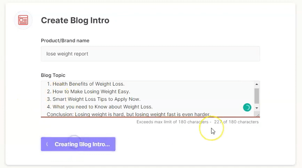Place cursor in Health Benefits of Weight Loss line
This screenshot has height=168, width=302.
click(x=86, y=84)
